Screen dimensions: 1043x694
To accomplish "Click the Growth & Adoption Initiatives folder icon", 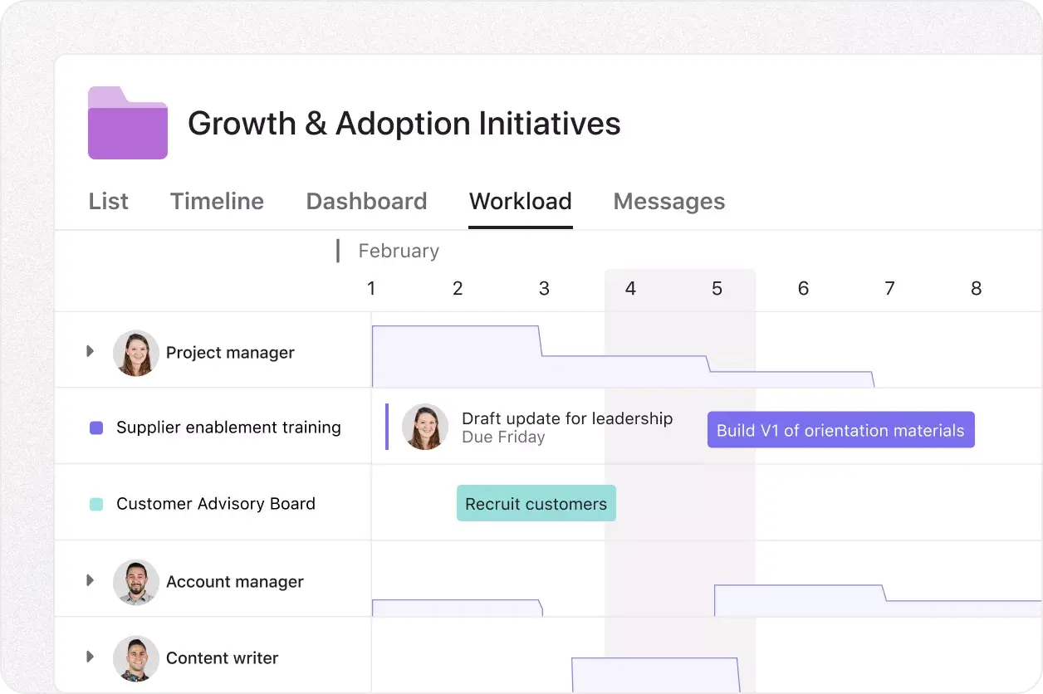I will pyautogui.click(x=126, y=122).
